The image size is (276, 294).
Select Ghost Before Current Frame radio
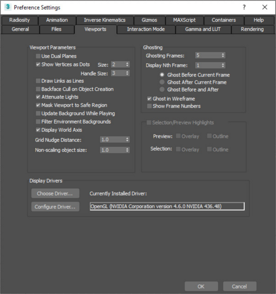tap(162, 75)
